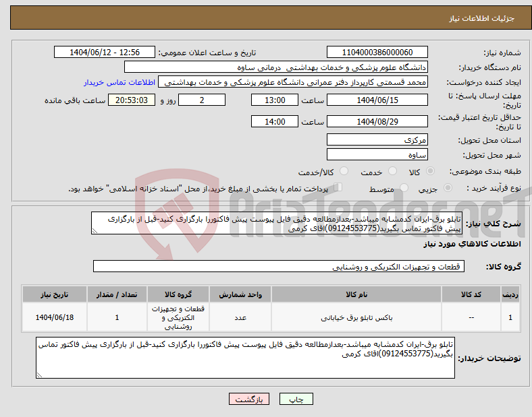Screen dimensions: 532x417
Task: Select the جزیی purchase type radio
Action: tap(448, 187)
